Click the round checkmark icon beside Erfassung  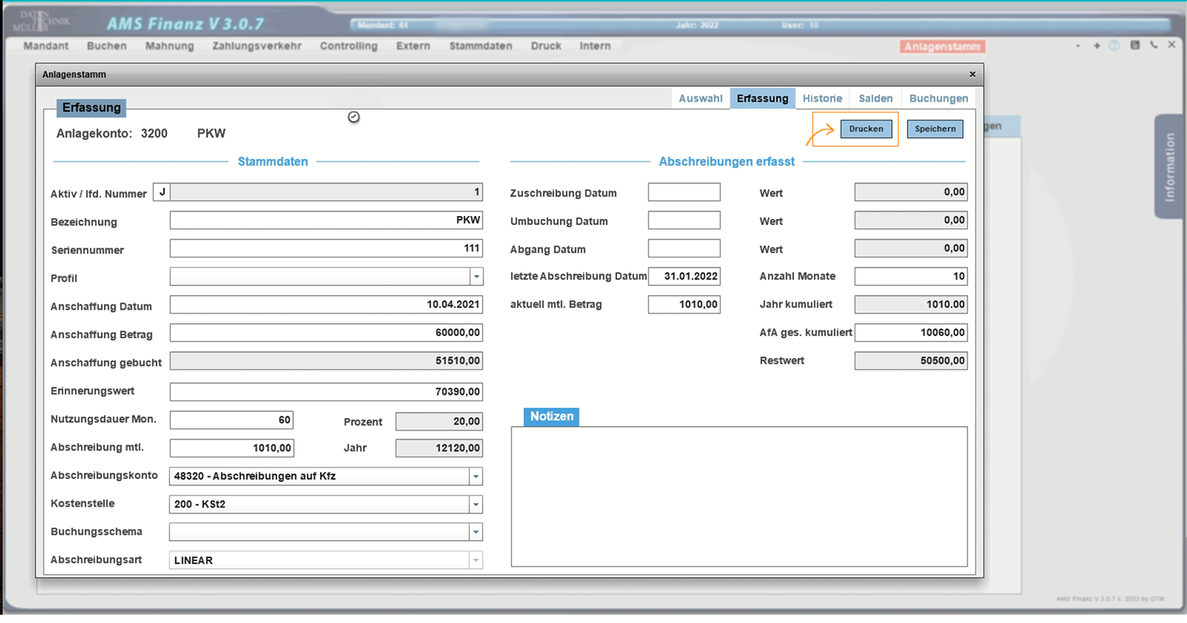353,117
